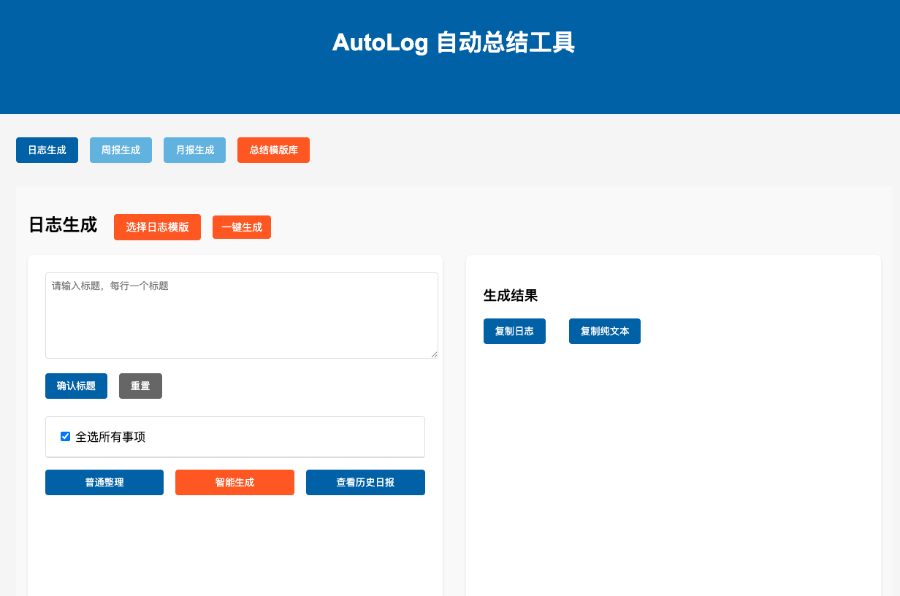Screen dimensions: 900x596
Task: Focus the title input textarea
Action: pos(241,315)
